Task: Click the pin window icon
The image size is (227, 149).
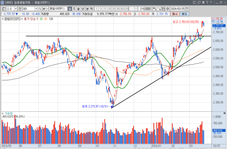Action: pyautogui.click(x=203, y=2)
